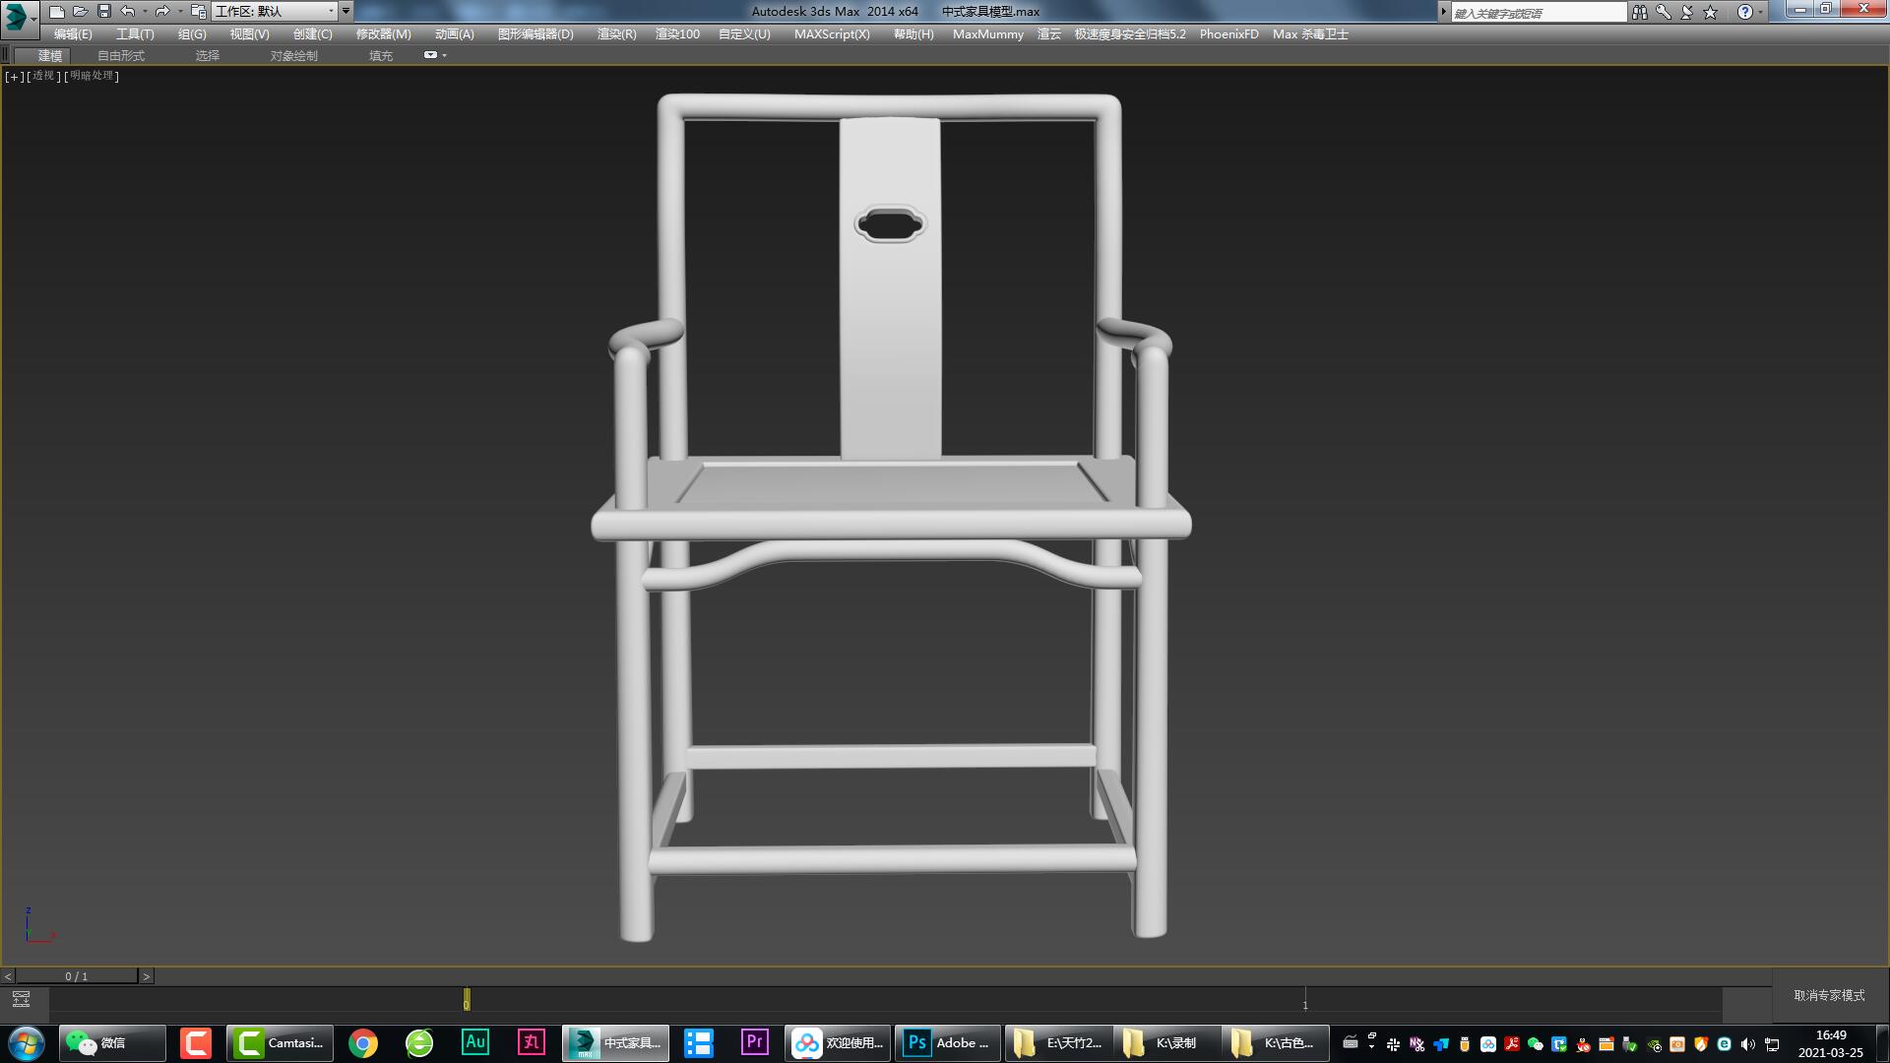Click the binoculars search icon
Image resolution: width=1890 pixels, height=1063 pixels.
[1639, 12]
